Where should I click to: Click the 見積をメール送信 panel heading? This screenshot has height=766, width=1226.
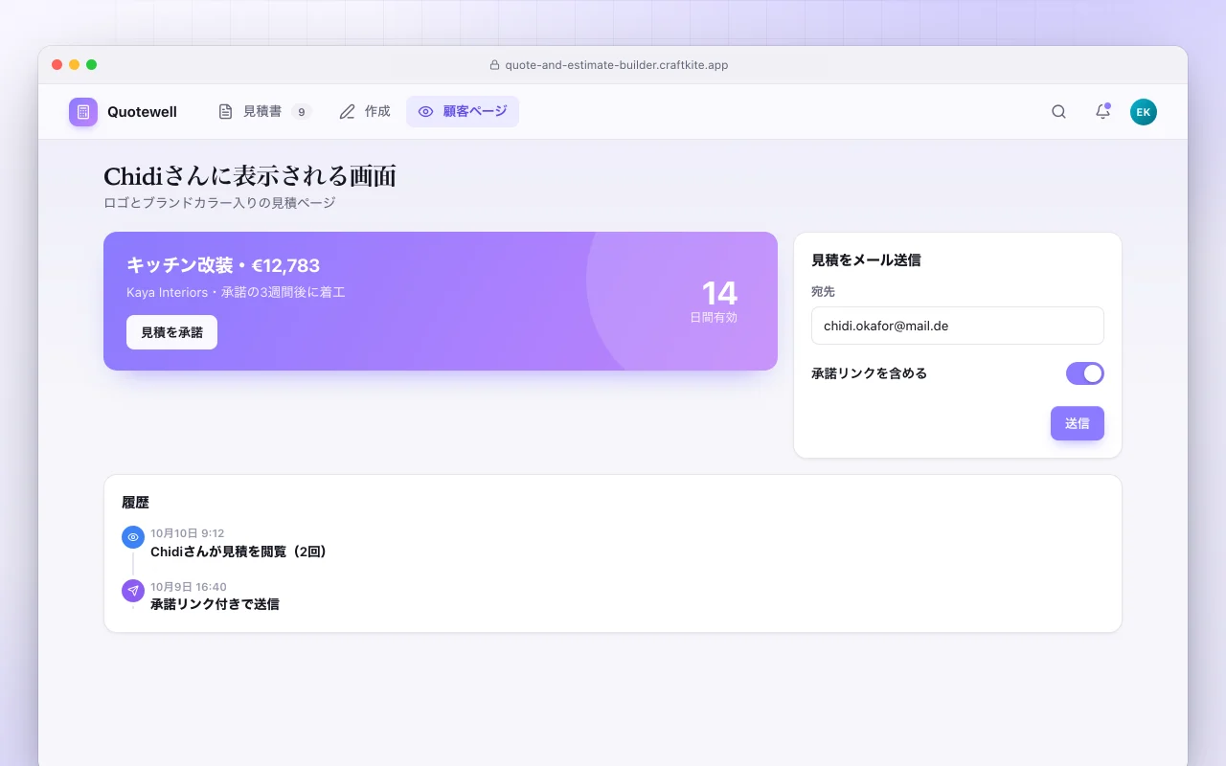(866, 259)
